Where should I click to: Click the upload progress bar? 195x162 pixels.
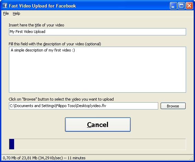(97, 144)
